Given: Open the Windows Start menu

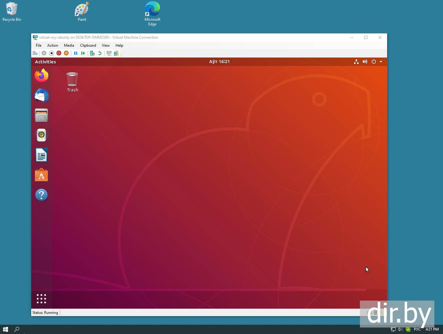Looking at the screenshot, I should [5, 329].
